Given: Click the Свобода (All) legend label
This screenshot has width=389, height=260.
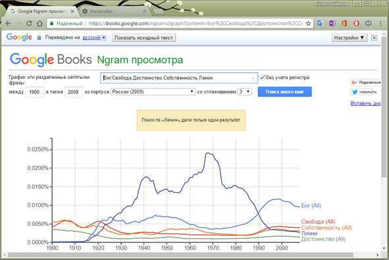Looking at the screenshot, I should [x=318, y=222].
